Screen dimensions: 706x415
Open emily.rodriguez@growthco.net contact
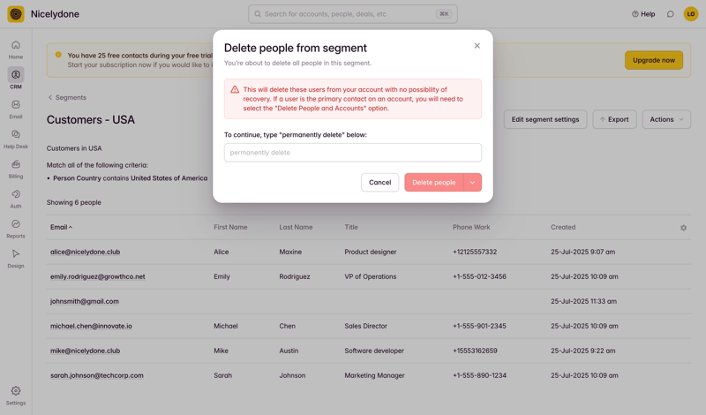click(x=98, y=276)
